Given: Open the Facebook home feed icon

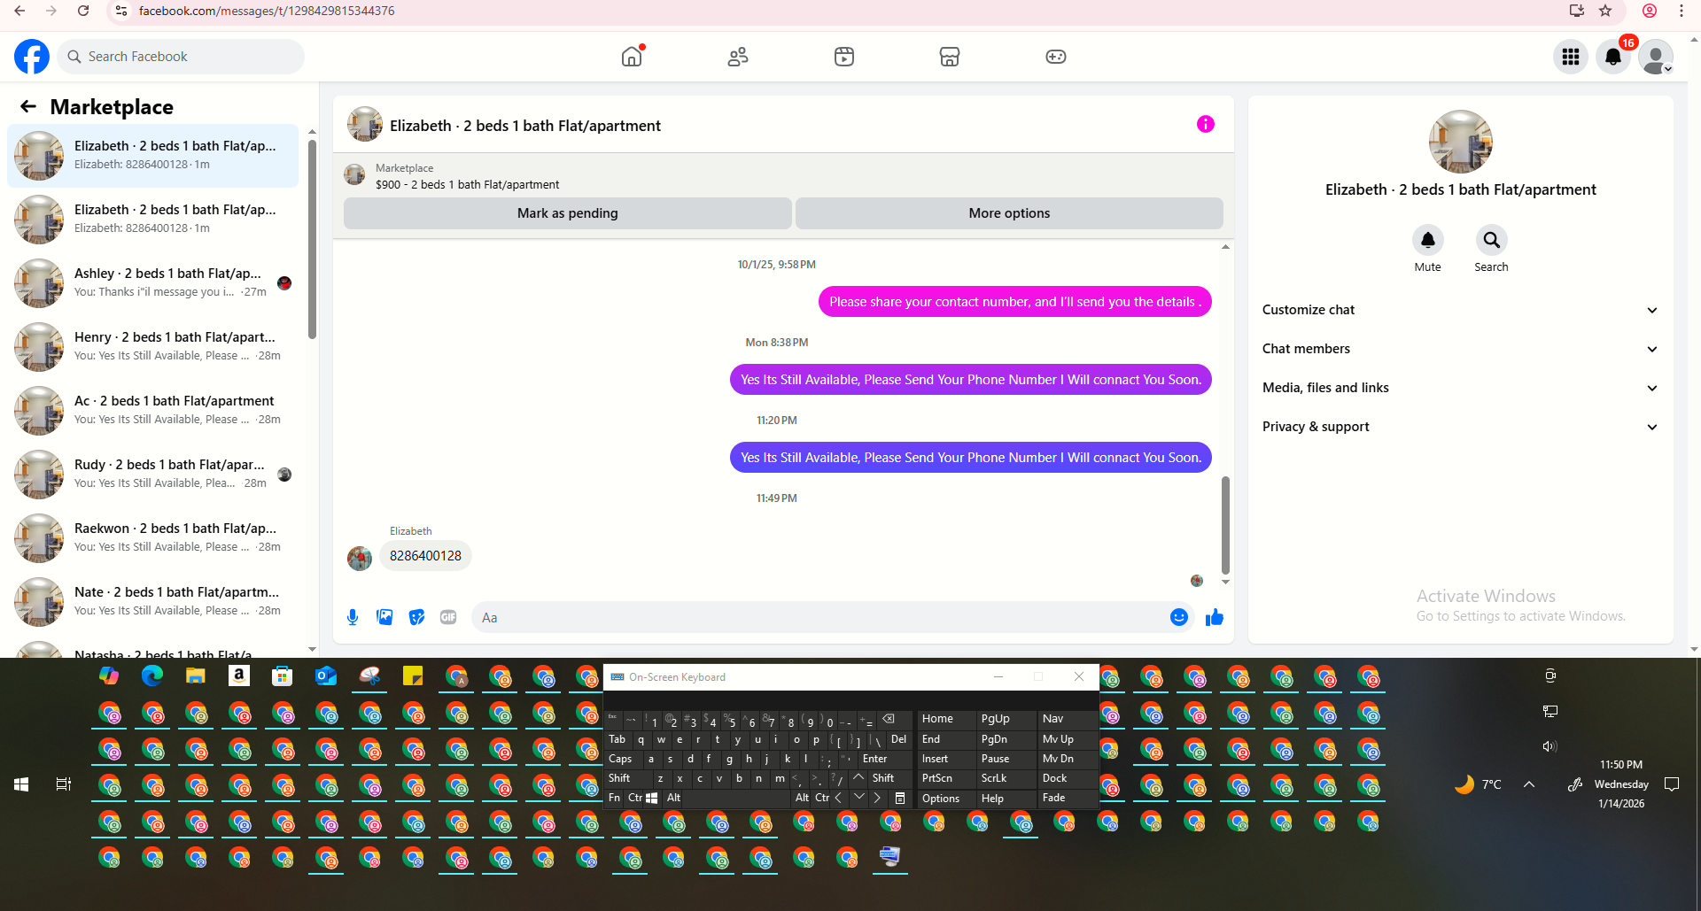Looking at the screenshot, I should 632,57.
